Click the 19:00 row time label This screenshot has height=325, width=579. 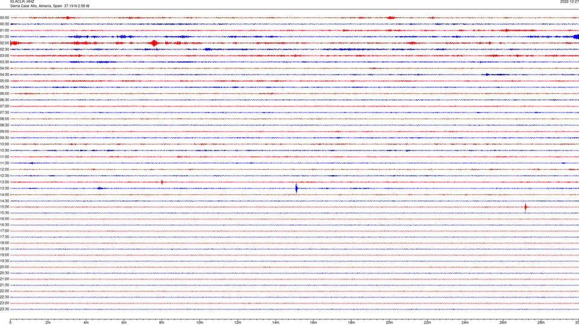4,255
